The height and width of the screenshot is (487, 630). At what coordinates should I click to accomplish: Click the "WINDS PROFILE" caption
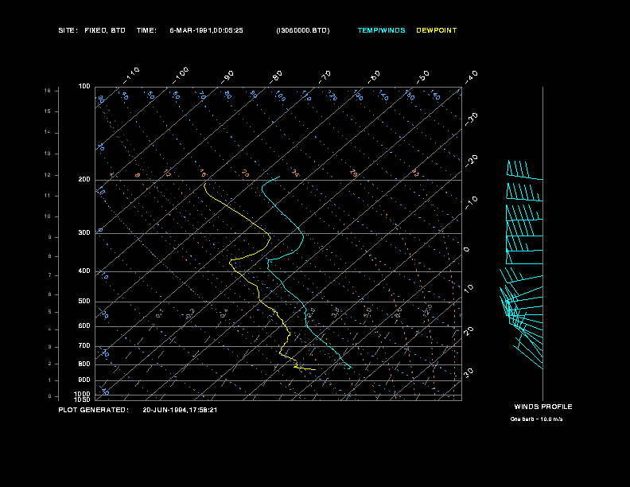point(543,407)
